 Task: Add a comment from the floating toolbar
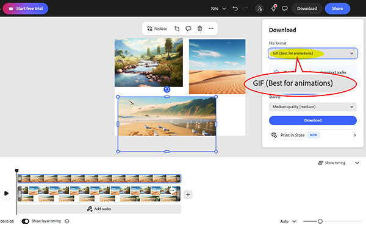[x=188, y=29]
